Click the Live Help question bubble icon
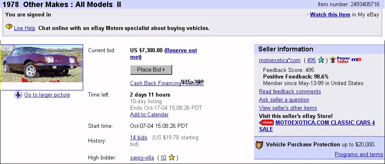The width and height of the screenshot is (385, 164). click(9, 27)
